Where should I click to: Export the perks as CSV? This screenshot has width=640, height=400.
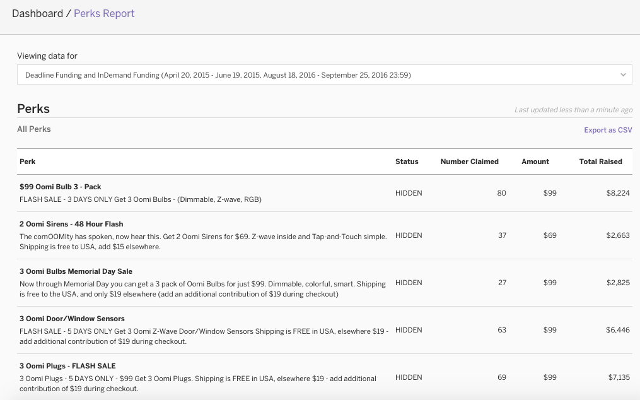click(x=608, y=130)
